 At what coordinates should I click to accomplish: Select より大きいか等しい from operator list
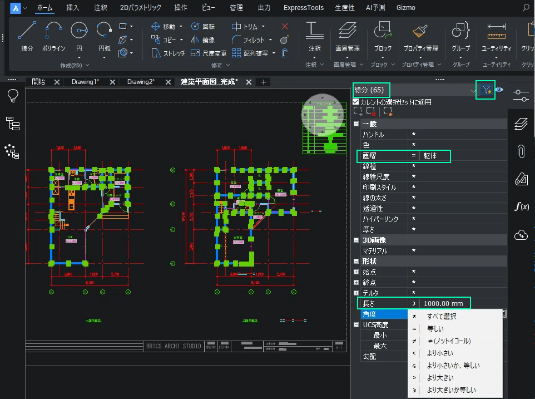pos(450,390)
